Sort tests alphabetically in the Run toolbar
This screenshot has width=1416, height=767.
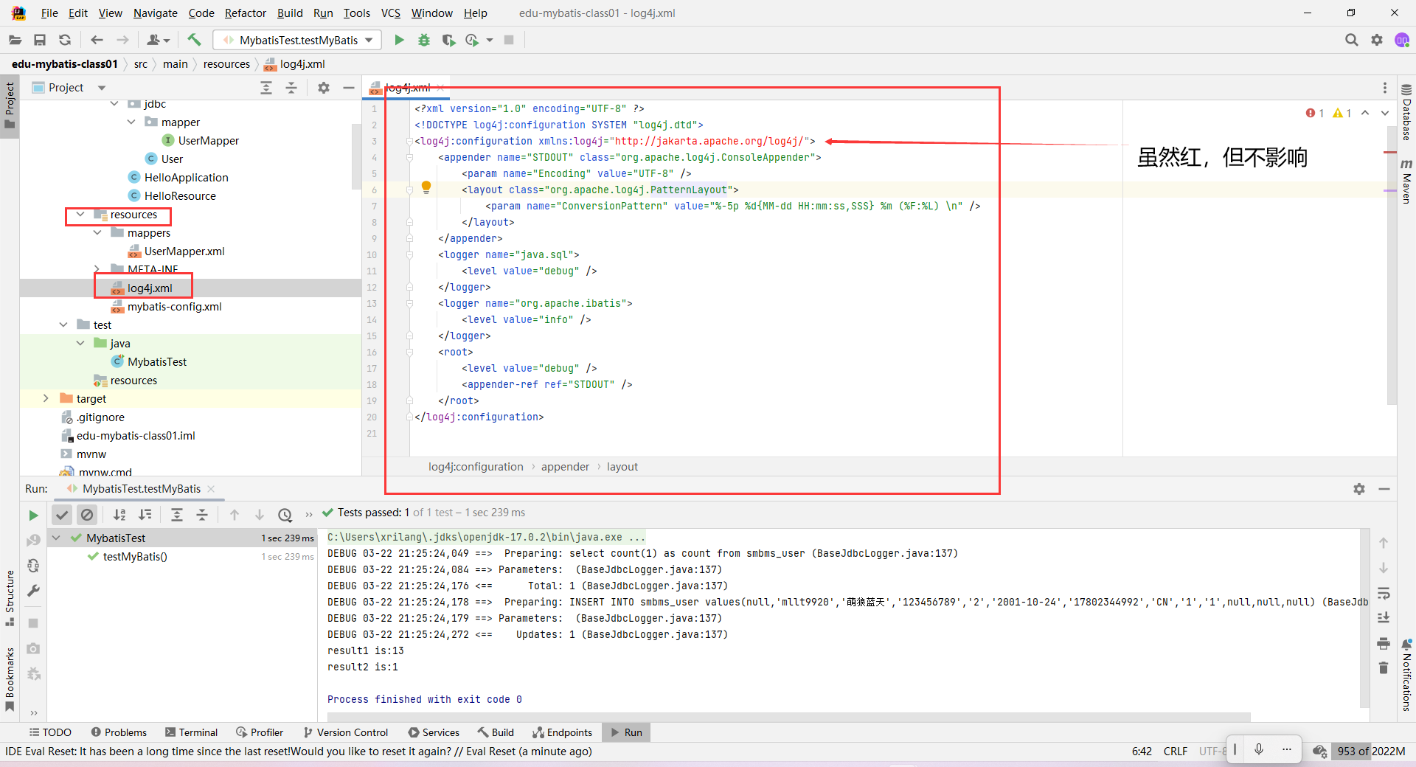tap(119, 515)
